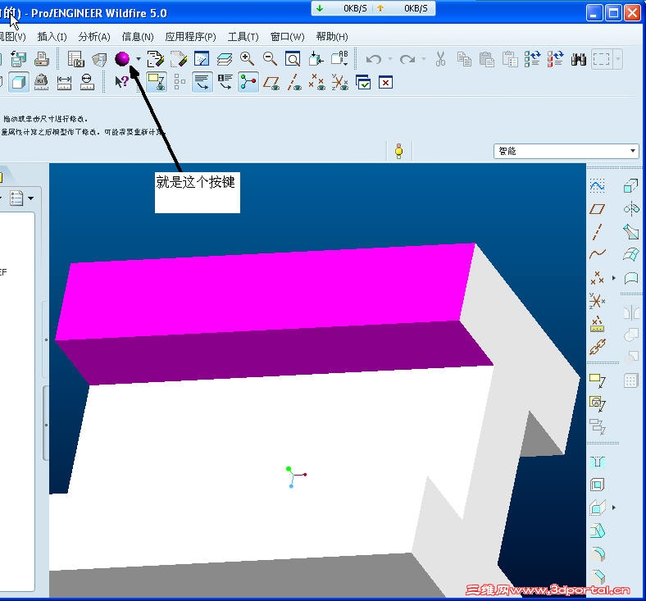The image size is (646, 601).
Task: Expand the selection box tool dropdown
Action: click(617, 59)
